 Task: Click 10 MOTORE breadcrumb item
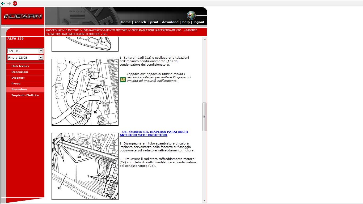[72, 31]
